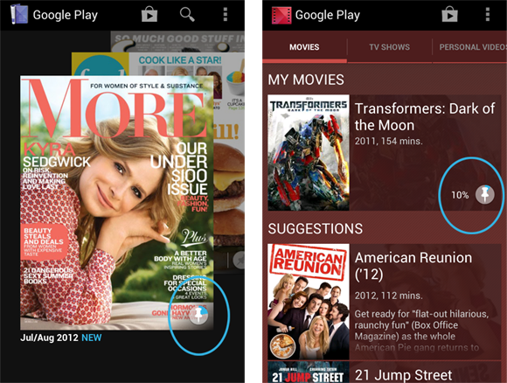The image size is (507, 383).
Task: Open the Google Play Magazines app icon
Action: click(x=18, y=15)
